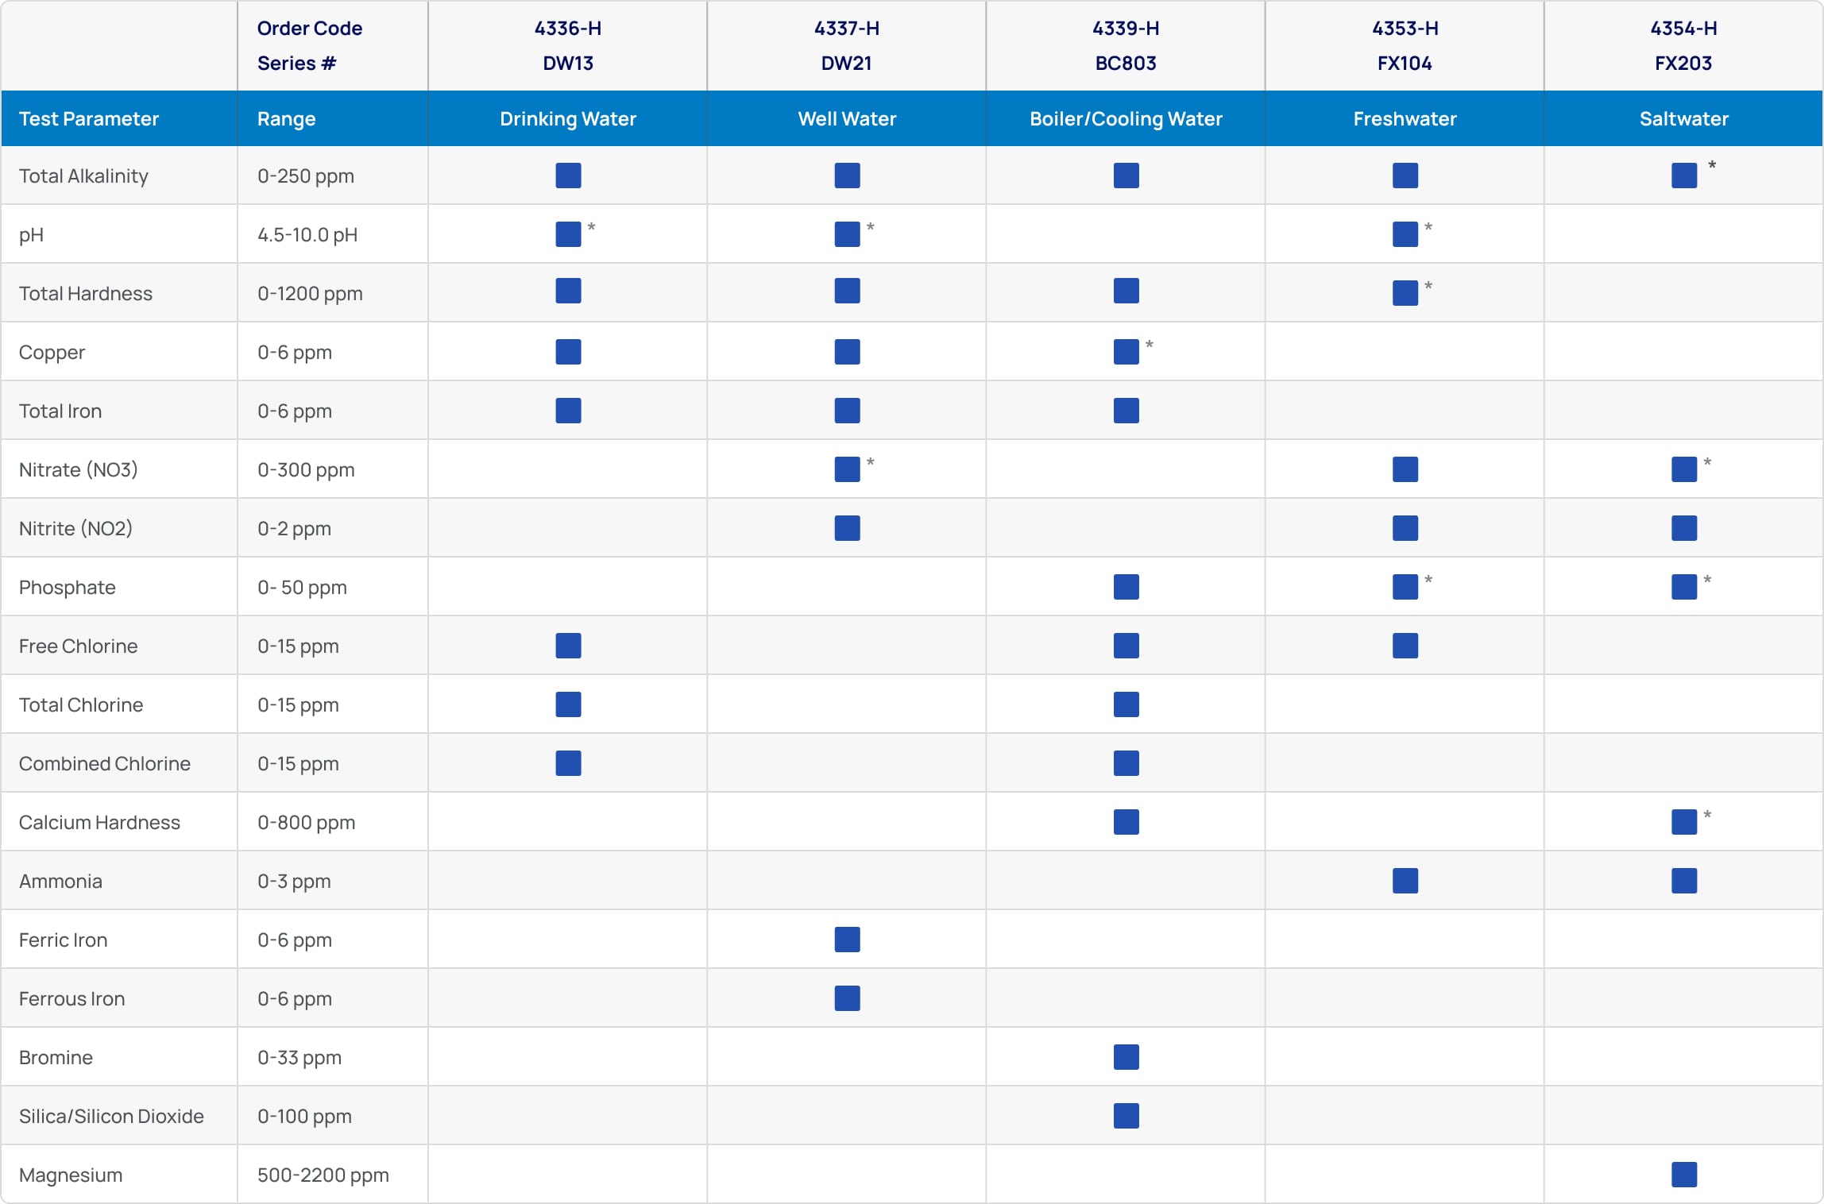Click the Silica/Silicon Dioxide row label
The width and height of the screenshot is (1824, 1204).
111,1115
